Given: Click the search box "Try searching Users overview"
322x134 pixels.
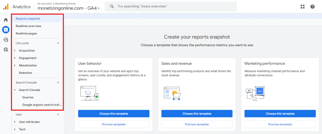Looking at the screenshot, I should click(x=171, y=7).
